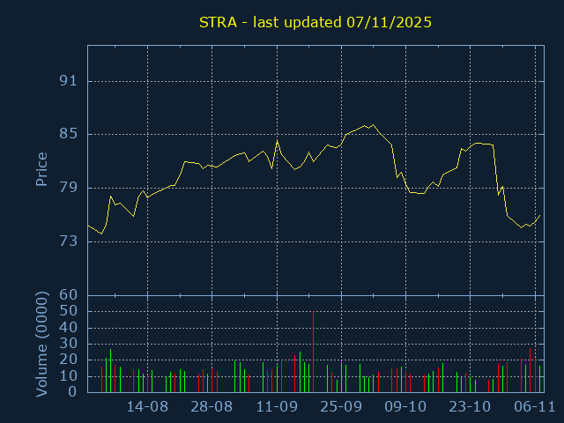
Task: Select the 91 price tick label
Action: [x=69, y=81]
